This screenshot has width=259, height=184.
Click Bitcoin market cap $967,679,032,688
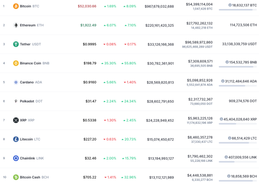click(x=159, y=6)
